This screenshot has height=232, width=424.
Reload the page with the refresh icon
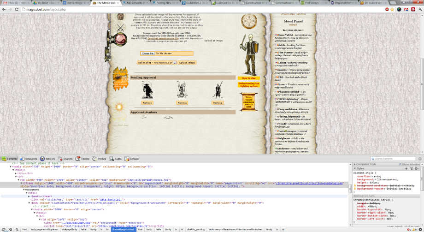(17, 9)
